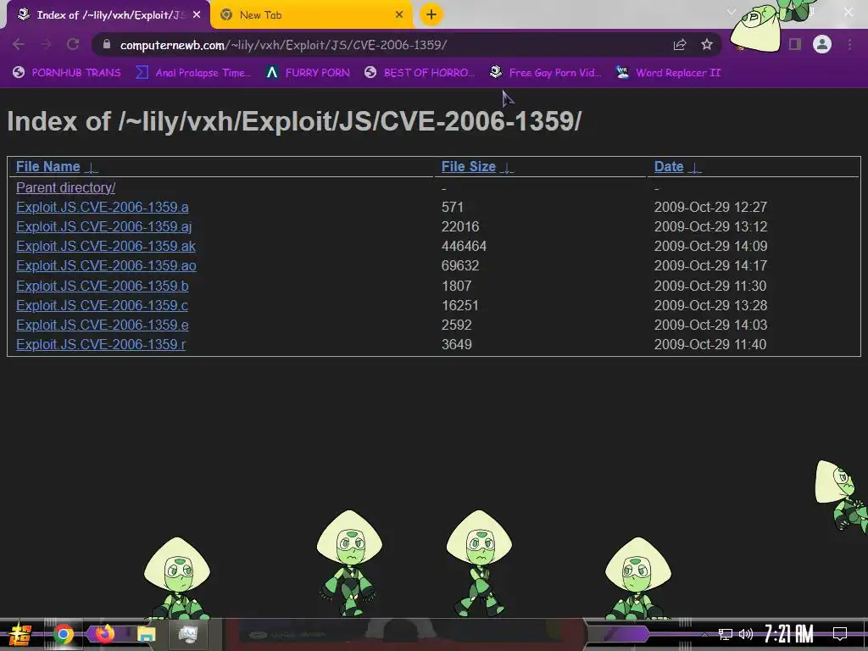
Task: Open the Word Replacer II bookmark
Action: [669, 73]
